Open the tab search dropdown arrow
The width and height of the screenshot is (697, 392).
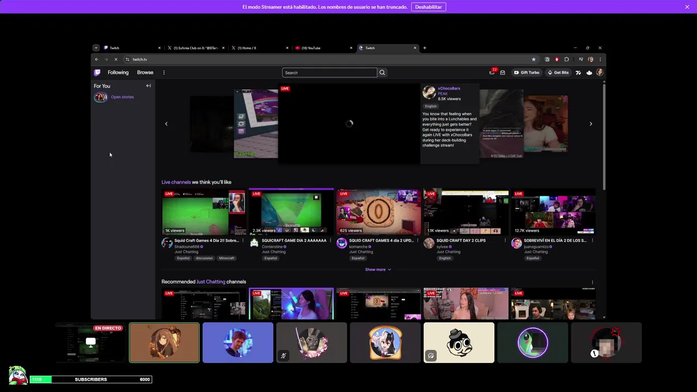click(x=96, y=48)
